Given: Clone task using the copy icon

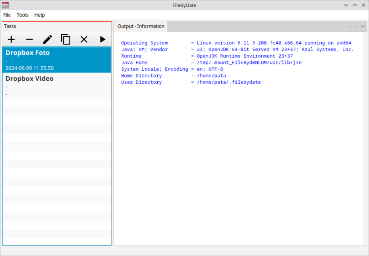Looking at the screenshot, I should [x=66, y=39].
